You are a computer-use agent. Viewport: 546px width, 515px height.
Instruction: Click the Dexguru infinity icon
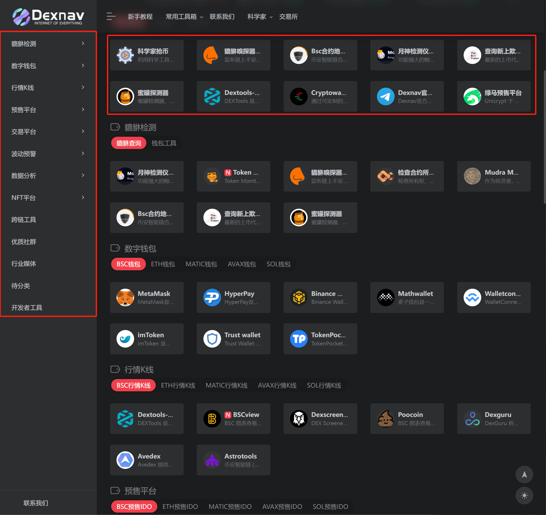tap(472, 419)
